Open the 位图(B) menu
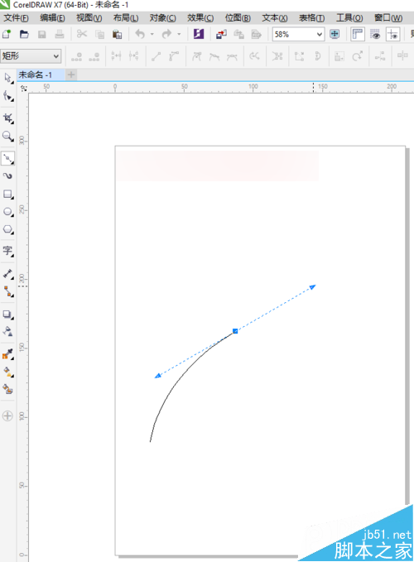This screenshot has height=562, width=414. tap(238, 18)
